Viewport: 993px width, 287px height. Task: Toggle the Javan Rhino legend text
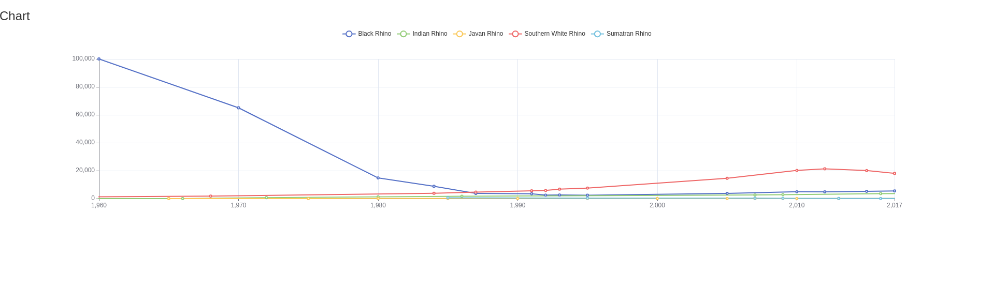coord(485,34)
